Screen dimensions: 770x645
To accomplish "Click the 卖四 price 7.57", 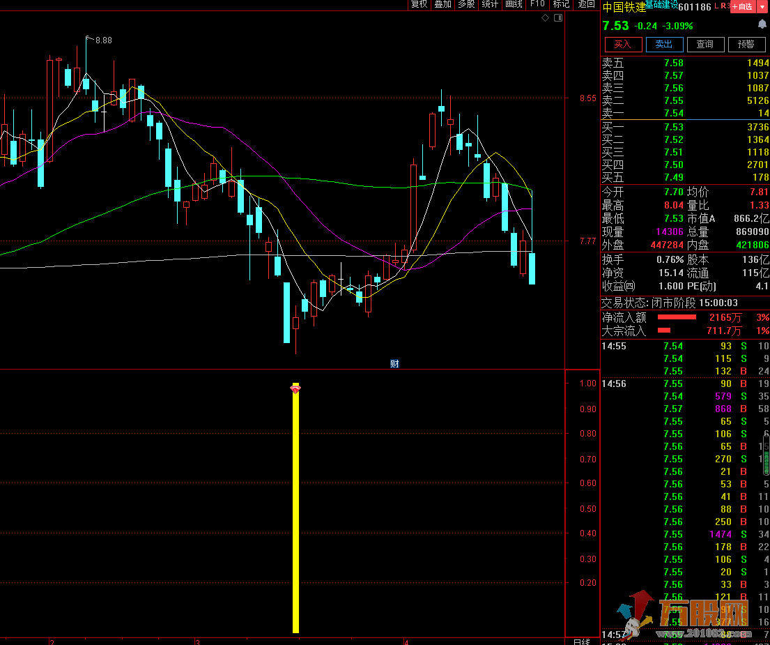I will [674, 75].
